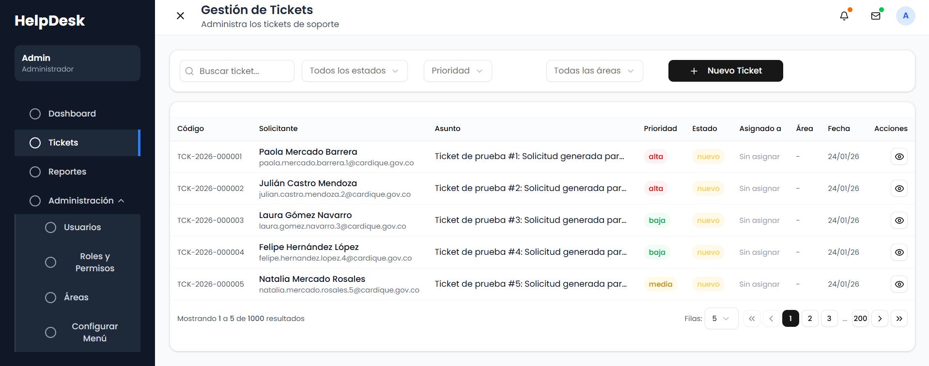Image resolution: width=929 pixels, height=366 pixels.
Task: Click the Usuarios circle icon
Action: pos(50,227)
